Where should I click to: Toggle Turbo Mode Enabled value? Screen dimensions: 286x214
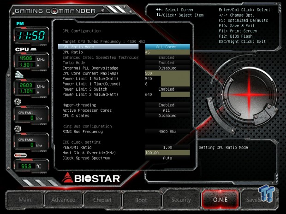point(167,63)
